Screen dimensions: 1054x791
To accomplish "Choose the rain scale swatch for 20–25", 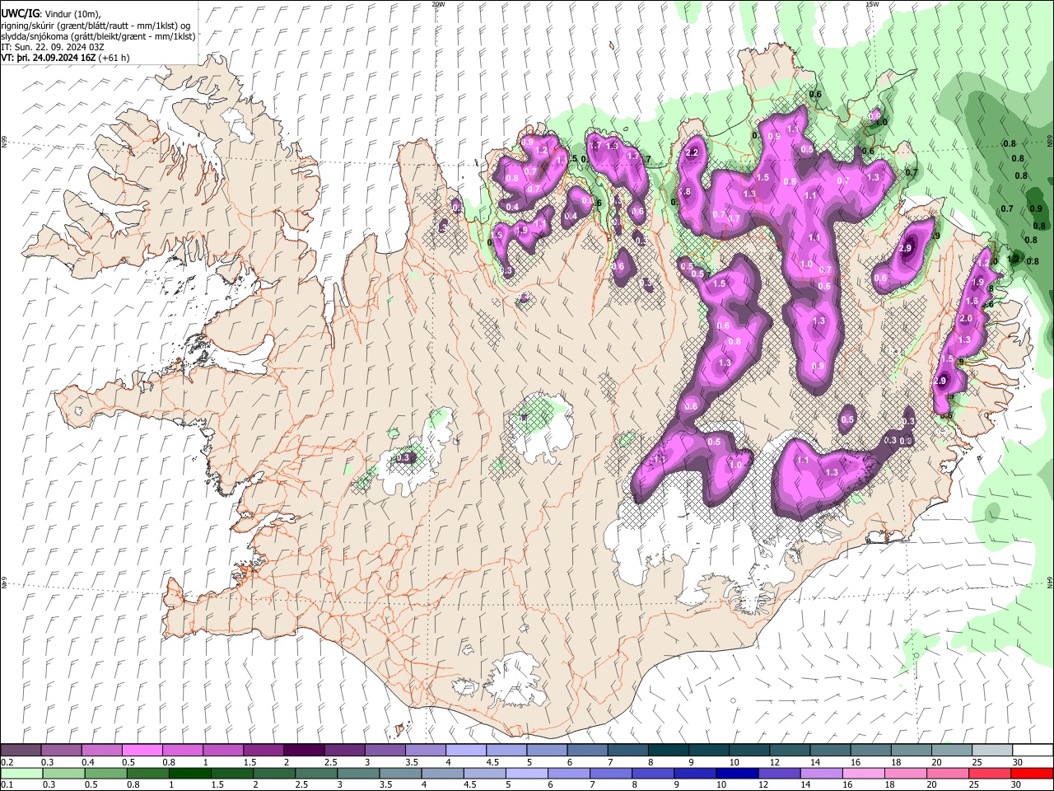I will (x=948, y=773).
